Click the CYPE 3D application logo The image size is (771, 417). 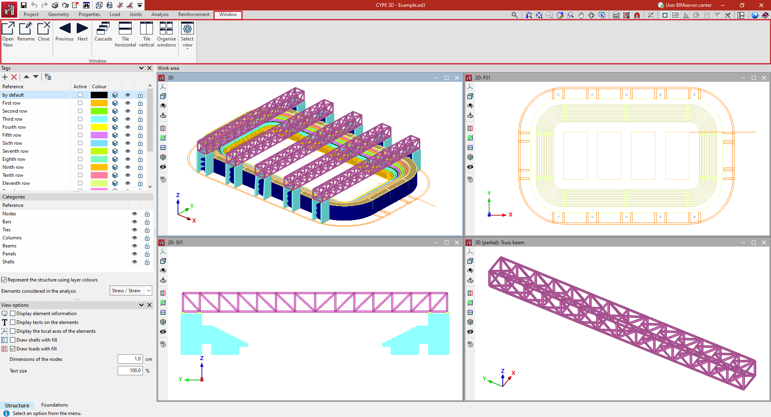point(9,9)
